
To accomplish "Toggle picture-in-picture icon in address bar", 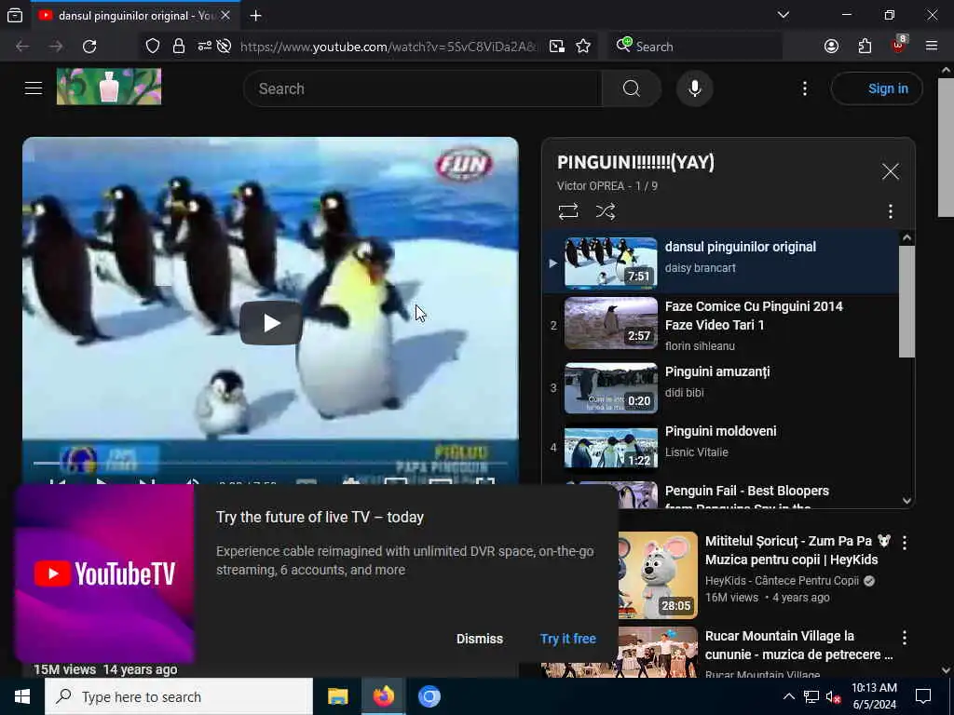I will pyautogui.click(x=557, y=47).
